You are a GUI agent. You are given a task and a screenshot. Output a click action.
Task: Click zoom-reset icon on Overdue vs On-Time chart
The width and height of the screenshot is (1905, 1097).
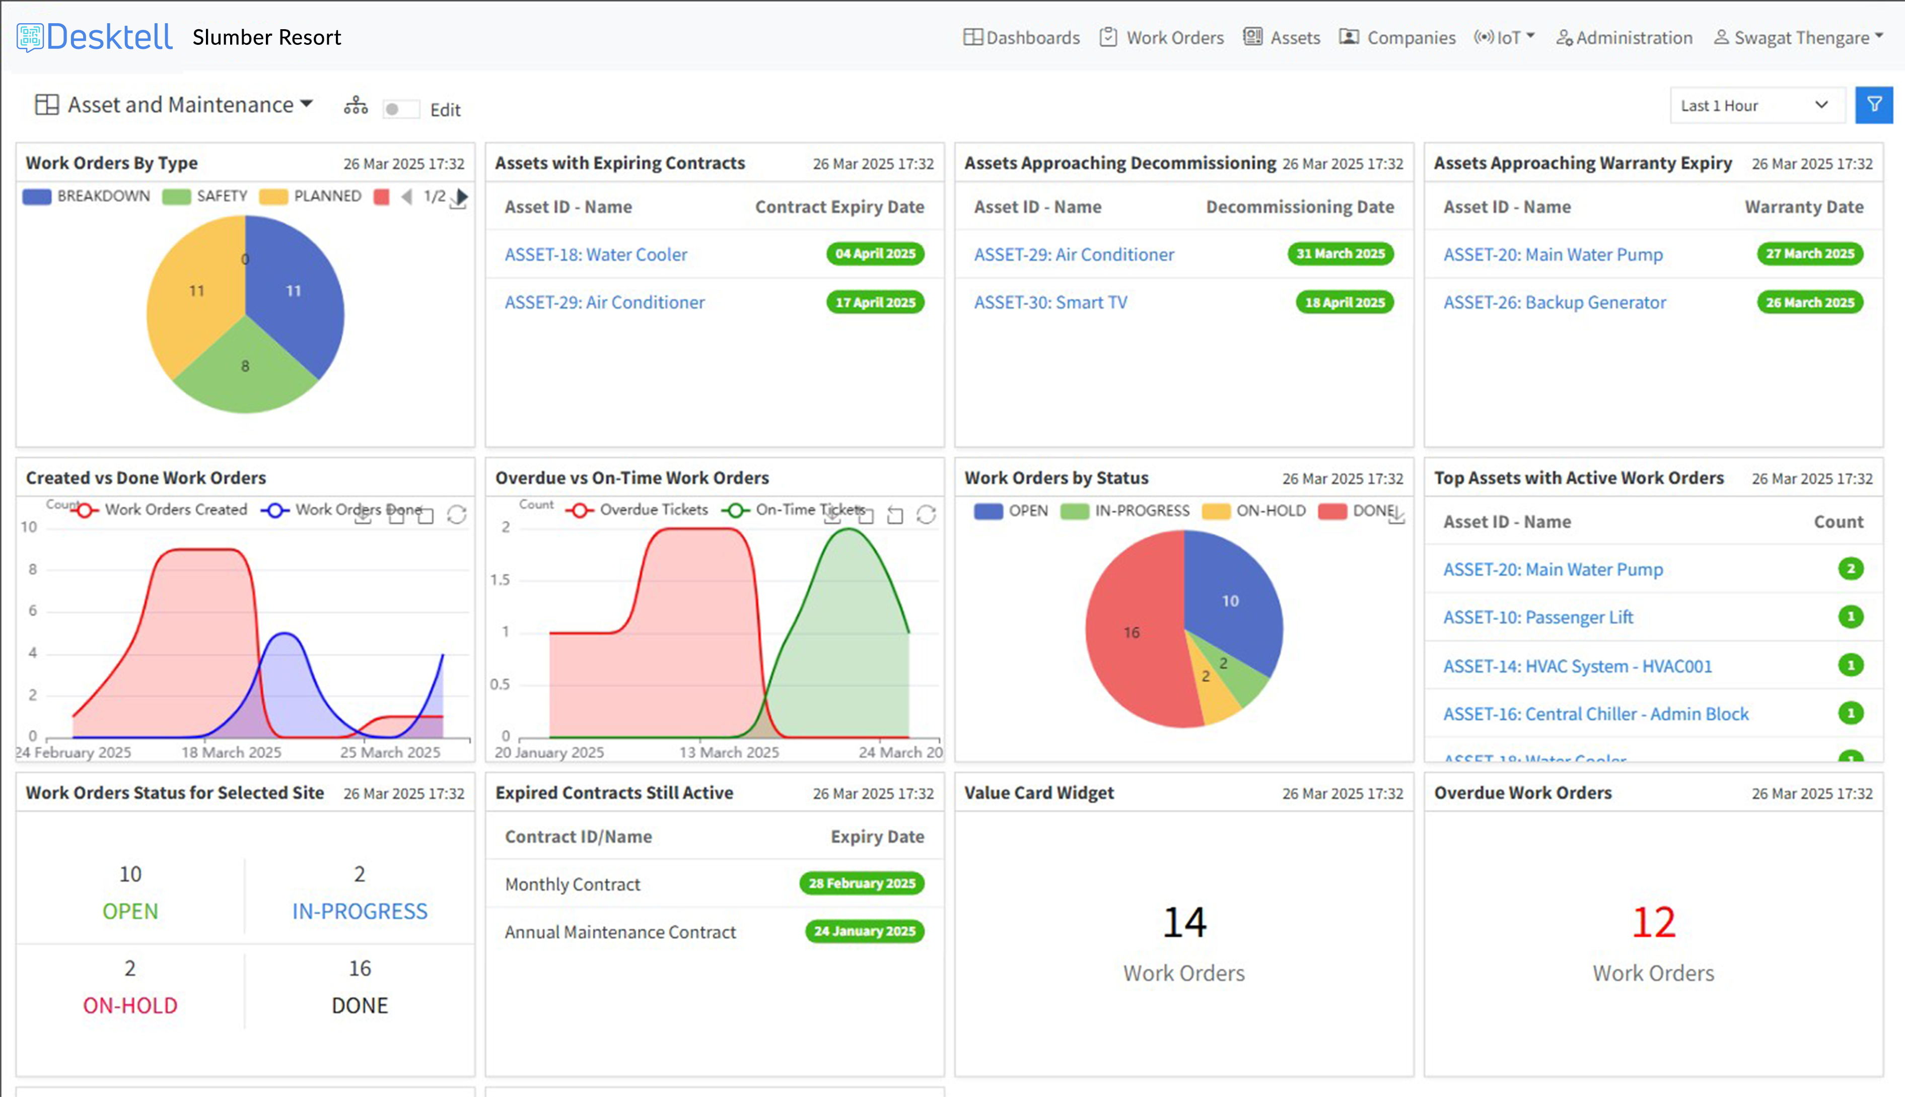(x=895, y=515)
